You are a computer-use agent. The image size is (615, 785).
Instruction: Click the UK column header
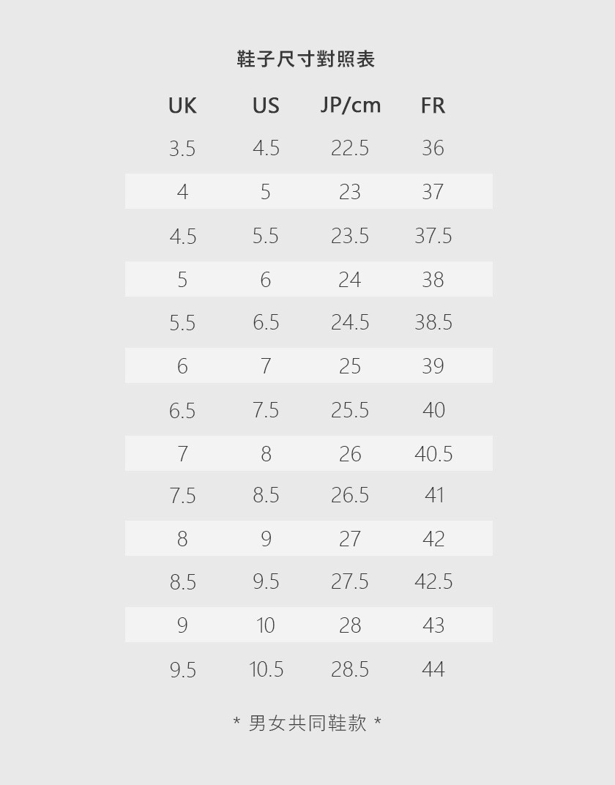pyautogui.click(x=182, y=105)
